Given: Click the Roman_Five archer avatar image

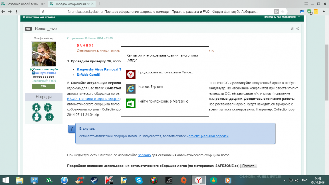Looking at the screenshot, I should [x=44, y=54].
